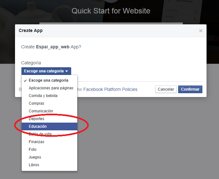
Task: Pick Aplicaciones para páginas category
Action: pos(51,88)
